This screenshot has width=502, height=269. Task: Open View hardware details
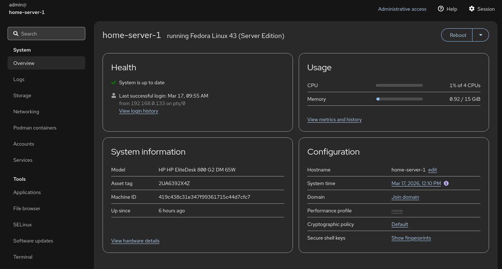135,241
